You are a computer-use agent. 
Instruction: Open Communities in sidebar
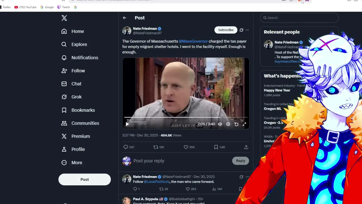pos(80,123)
